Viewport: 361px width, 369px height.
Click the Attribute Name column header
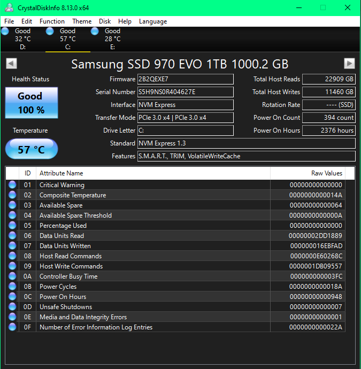pos(153,173)
